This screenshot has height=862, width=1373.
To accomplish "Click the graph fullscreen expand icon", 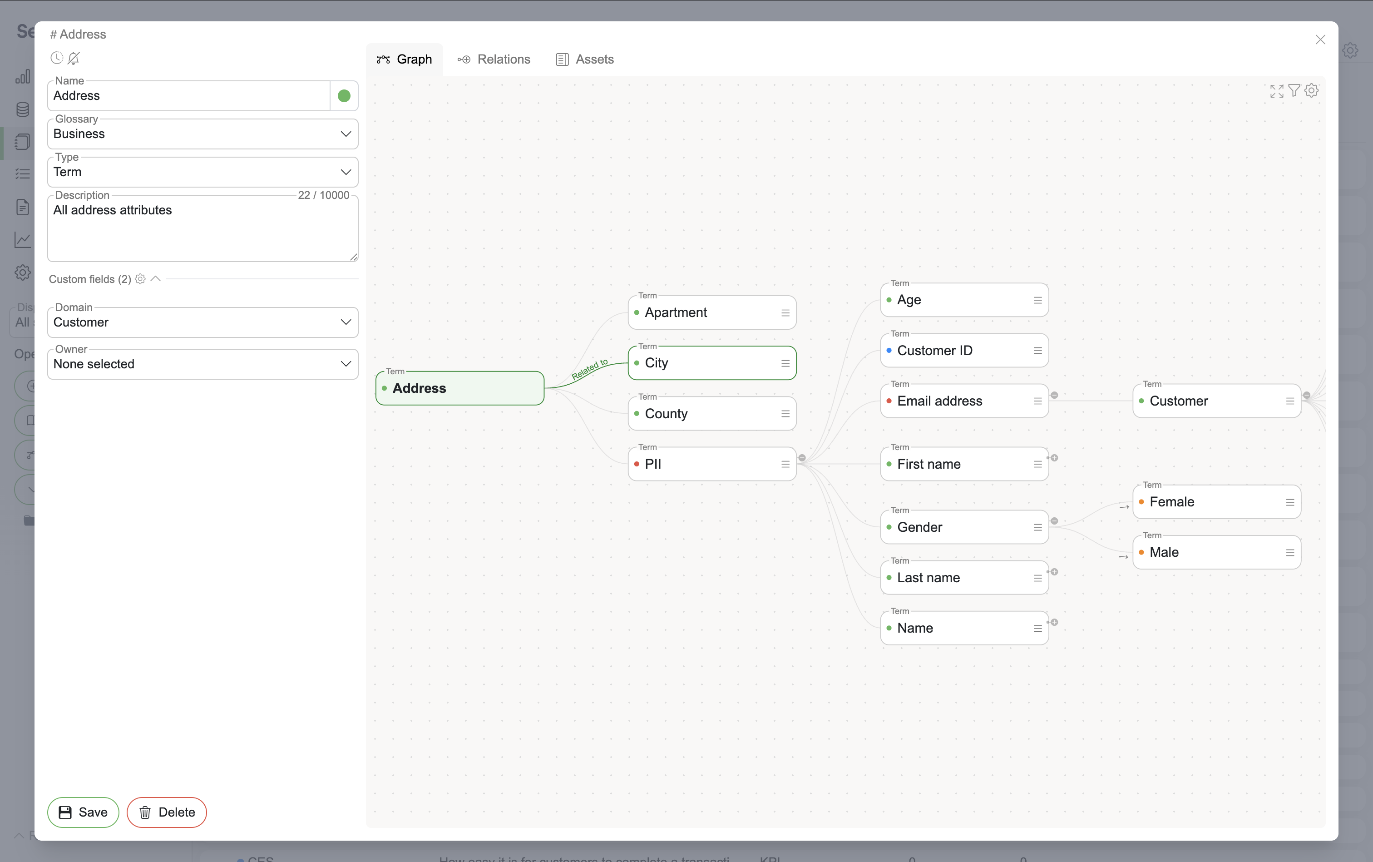I will point(1277,91).
